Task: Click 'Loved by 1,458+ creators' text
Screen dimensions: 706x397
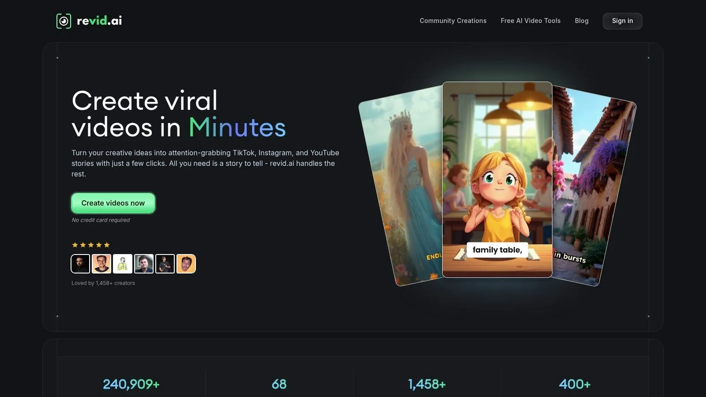Action: 103,283
